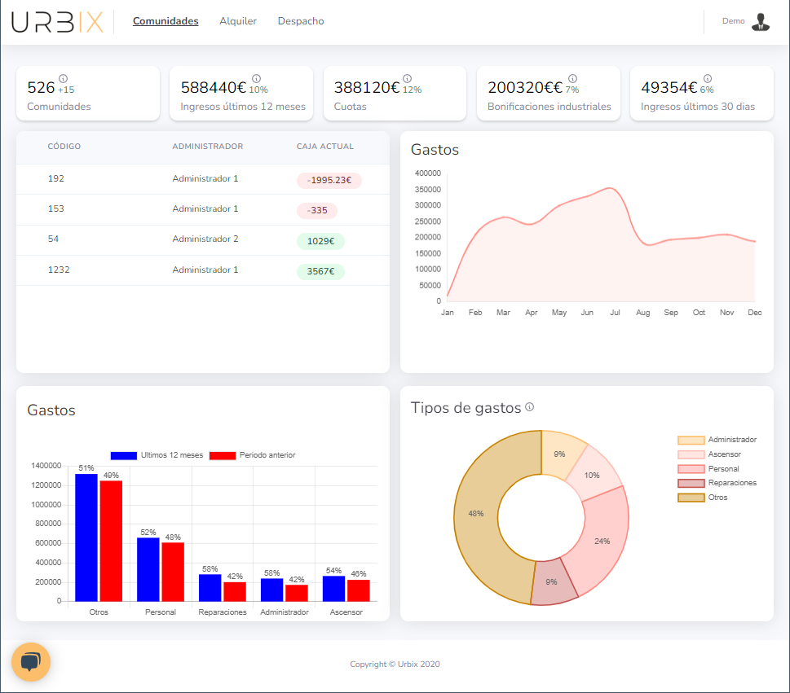The height and width of the screenshot is (693, 790).
Task: Click info icon on Cuotas card
Action: pyautogui.click(x=408, y=79)
